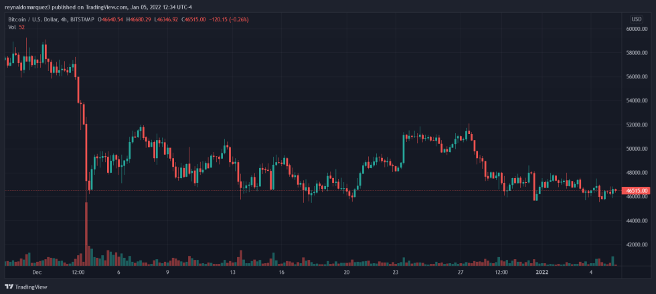Click the O46640.54 open value

coord(111,19)
